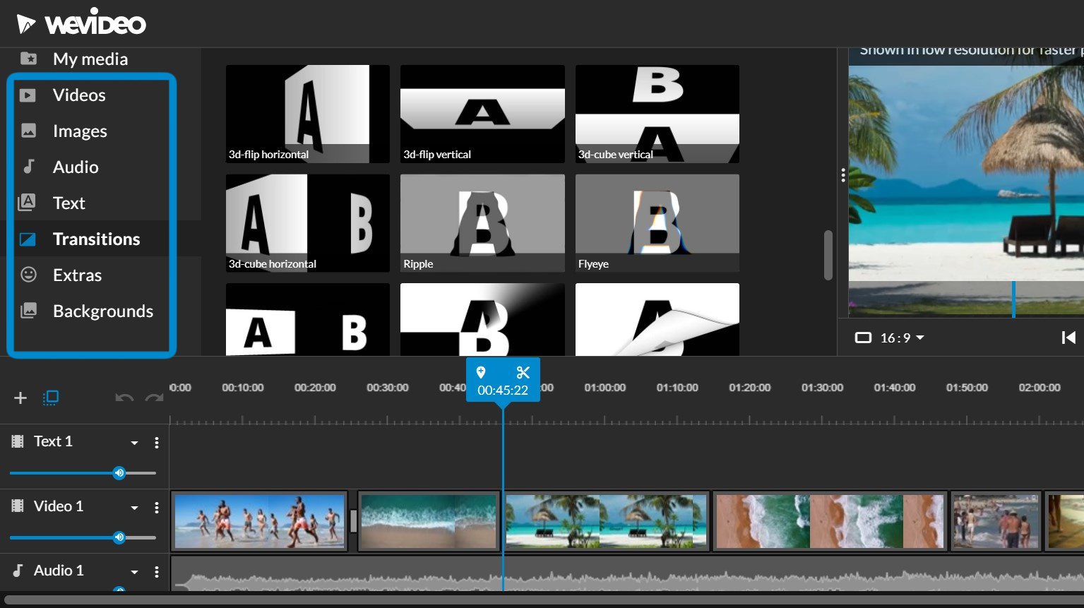Screen dimensions: 1084x608
Task: Expand the Audio 1 track dropdown arrow
Action: coord(134,572)
